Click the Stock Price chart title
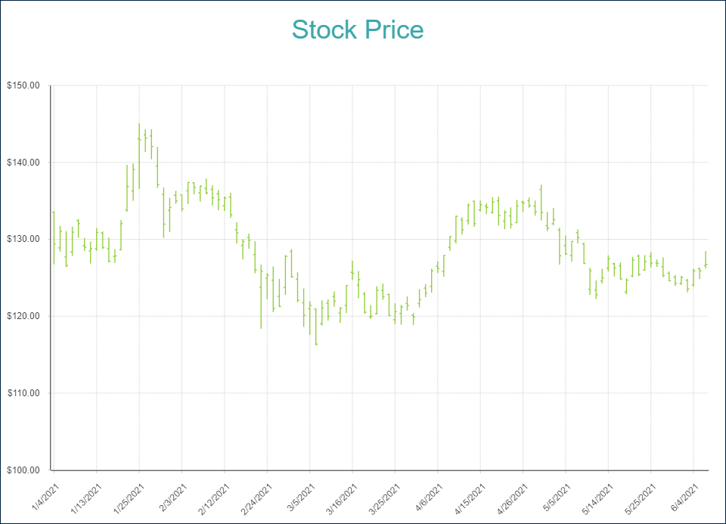The image size is (726, 524). [358, 30]
